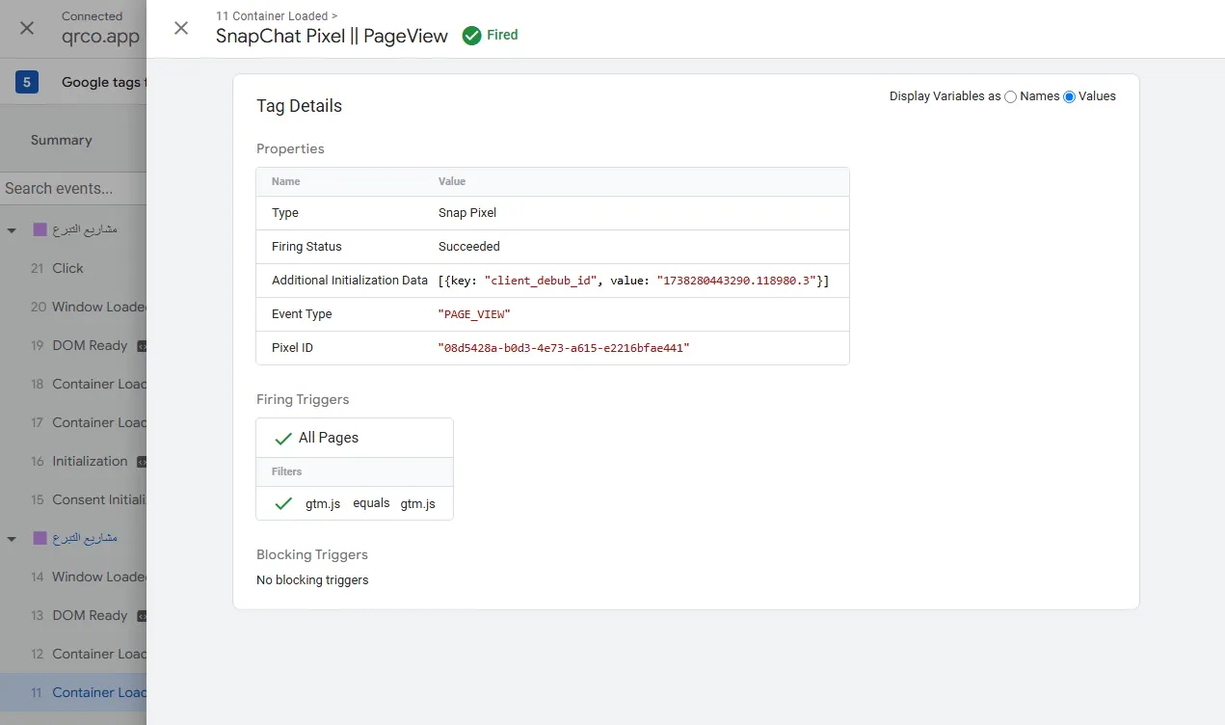
Task: Click 'No blocking triggers' text
Action: point(312,580)
